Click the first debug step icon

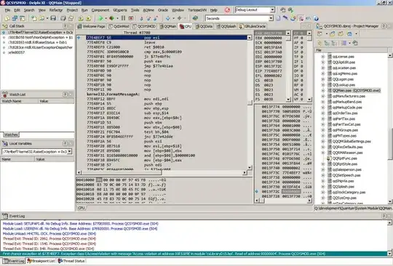(x=141, y=18)
